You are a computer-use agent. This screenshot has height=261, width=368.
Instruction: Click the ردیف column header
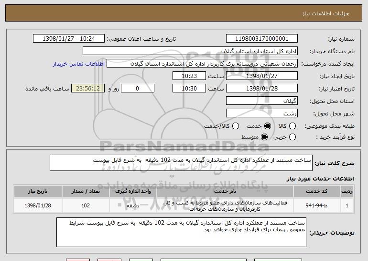[x=347, y=192]
